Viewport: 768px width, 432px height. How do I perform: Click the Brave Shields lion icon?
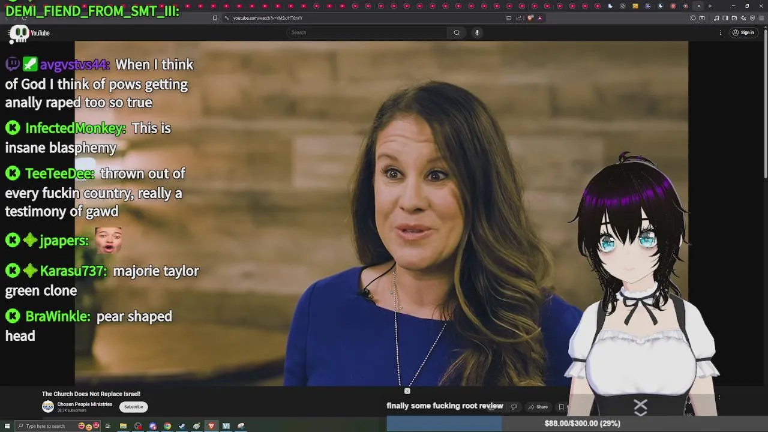point(530,18)
